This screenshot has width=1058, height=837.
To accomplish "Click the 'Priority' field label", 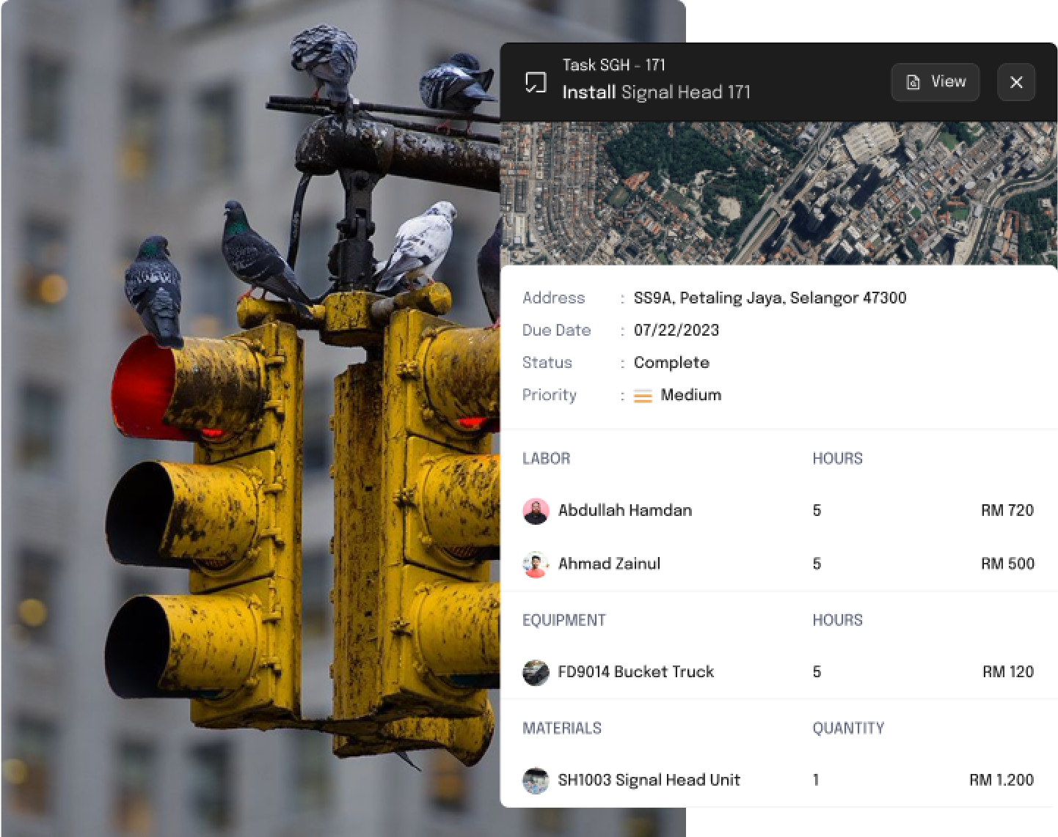I will pos(549,395).
